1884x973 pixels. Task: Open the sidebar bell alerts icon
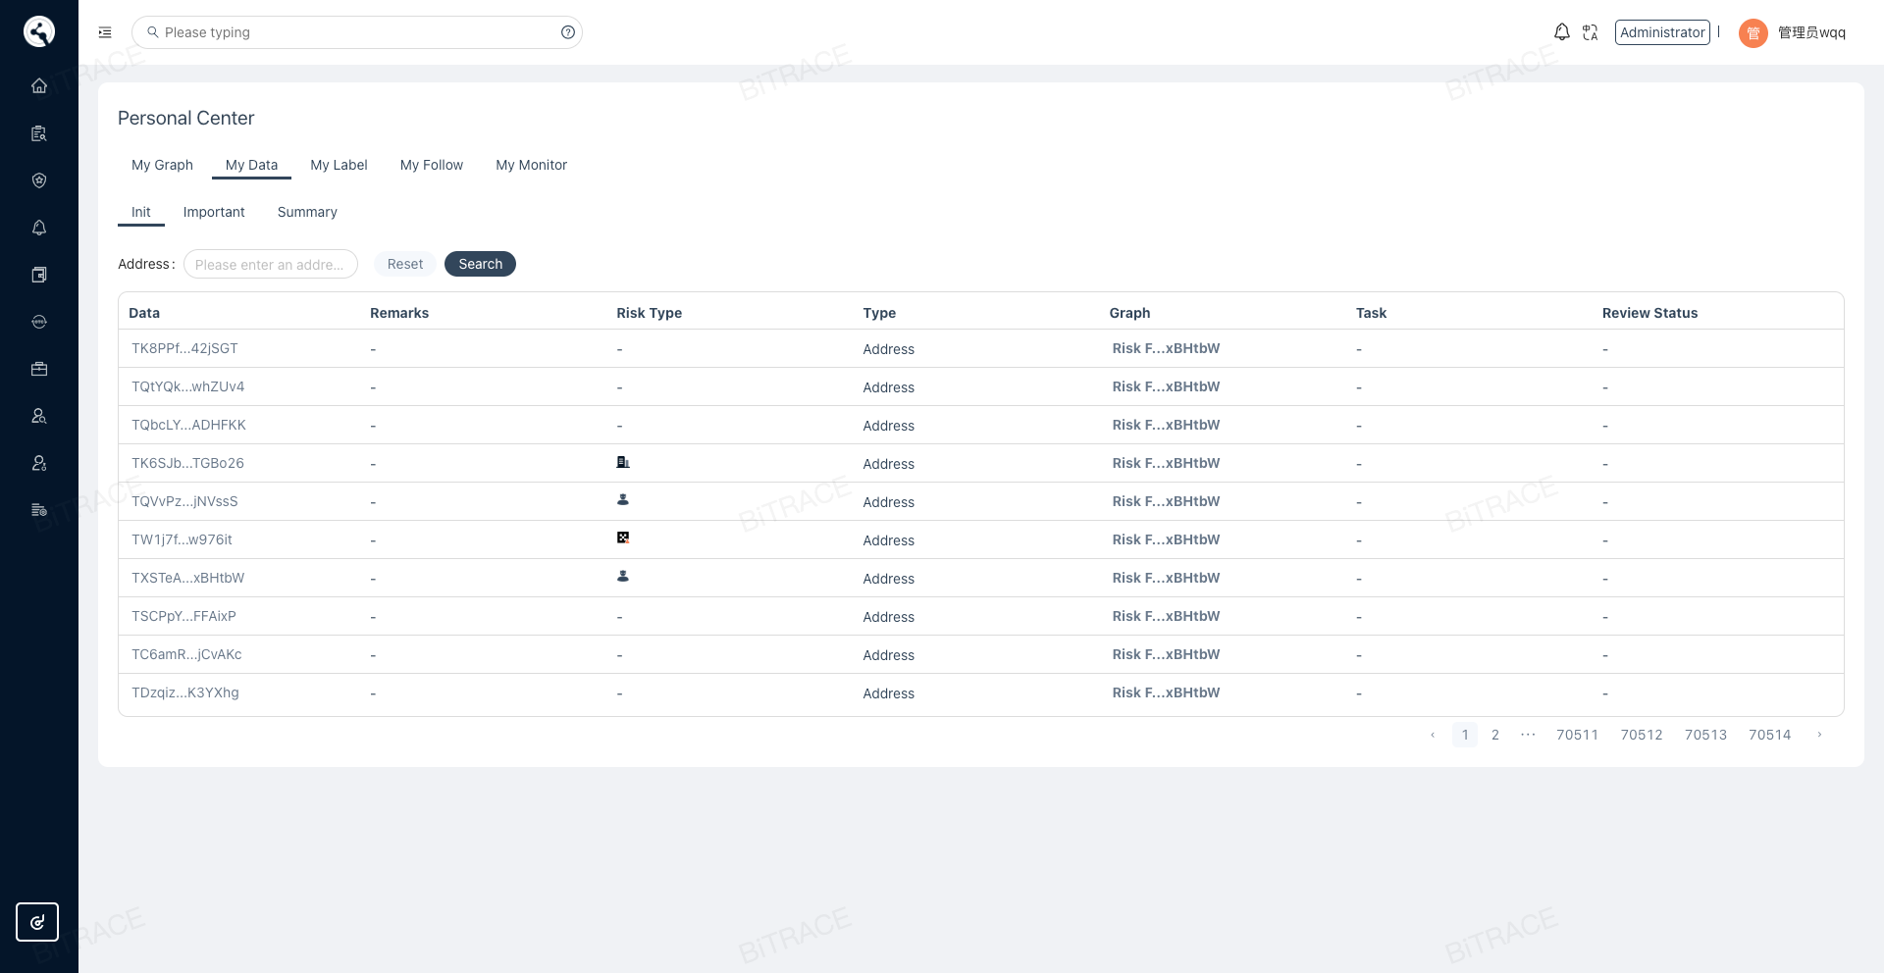pyautogui.click(x=39, y=228)
